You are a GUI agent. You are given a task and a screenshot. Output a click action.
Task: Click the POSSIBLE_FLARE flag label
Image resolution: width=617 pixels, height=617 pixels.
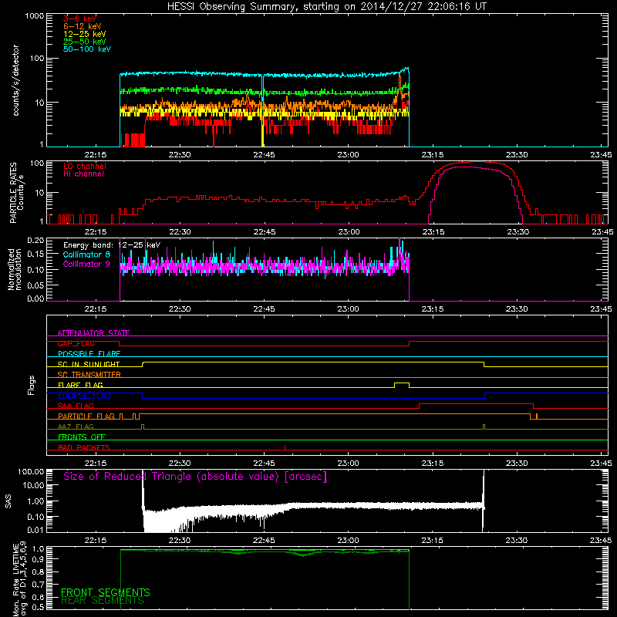point(89,354)
